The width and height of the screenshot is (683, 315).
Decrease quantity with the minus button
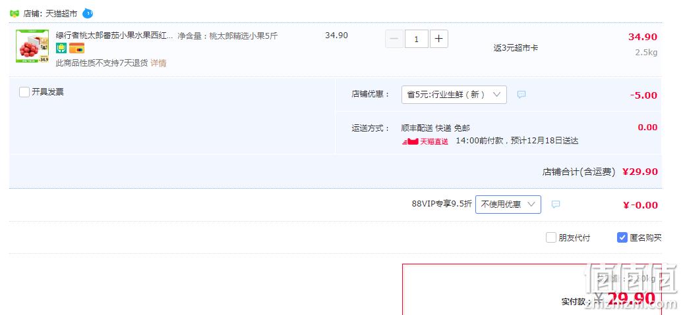click(394, 39)
